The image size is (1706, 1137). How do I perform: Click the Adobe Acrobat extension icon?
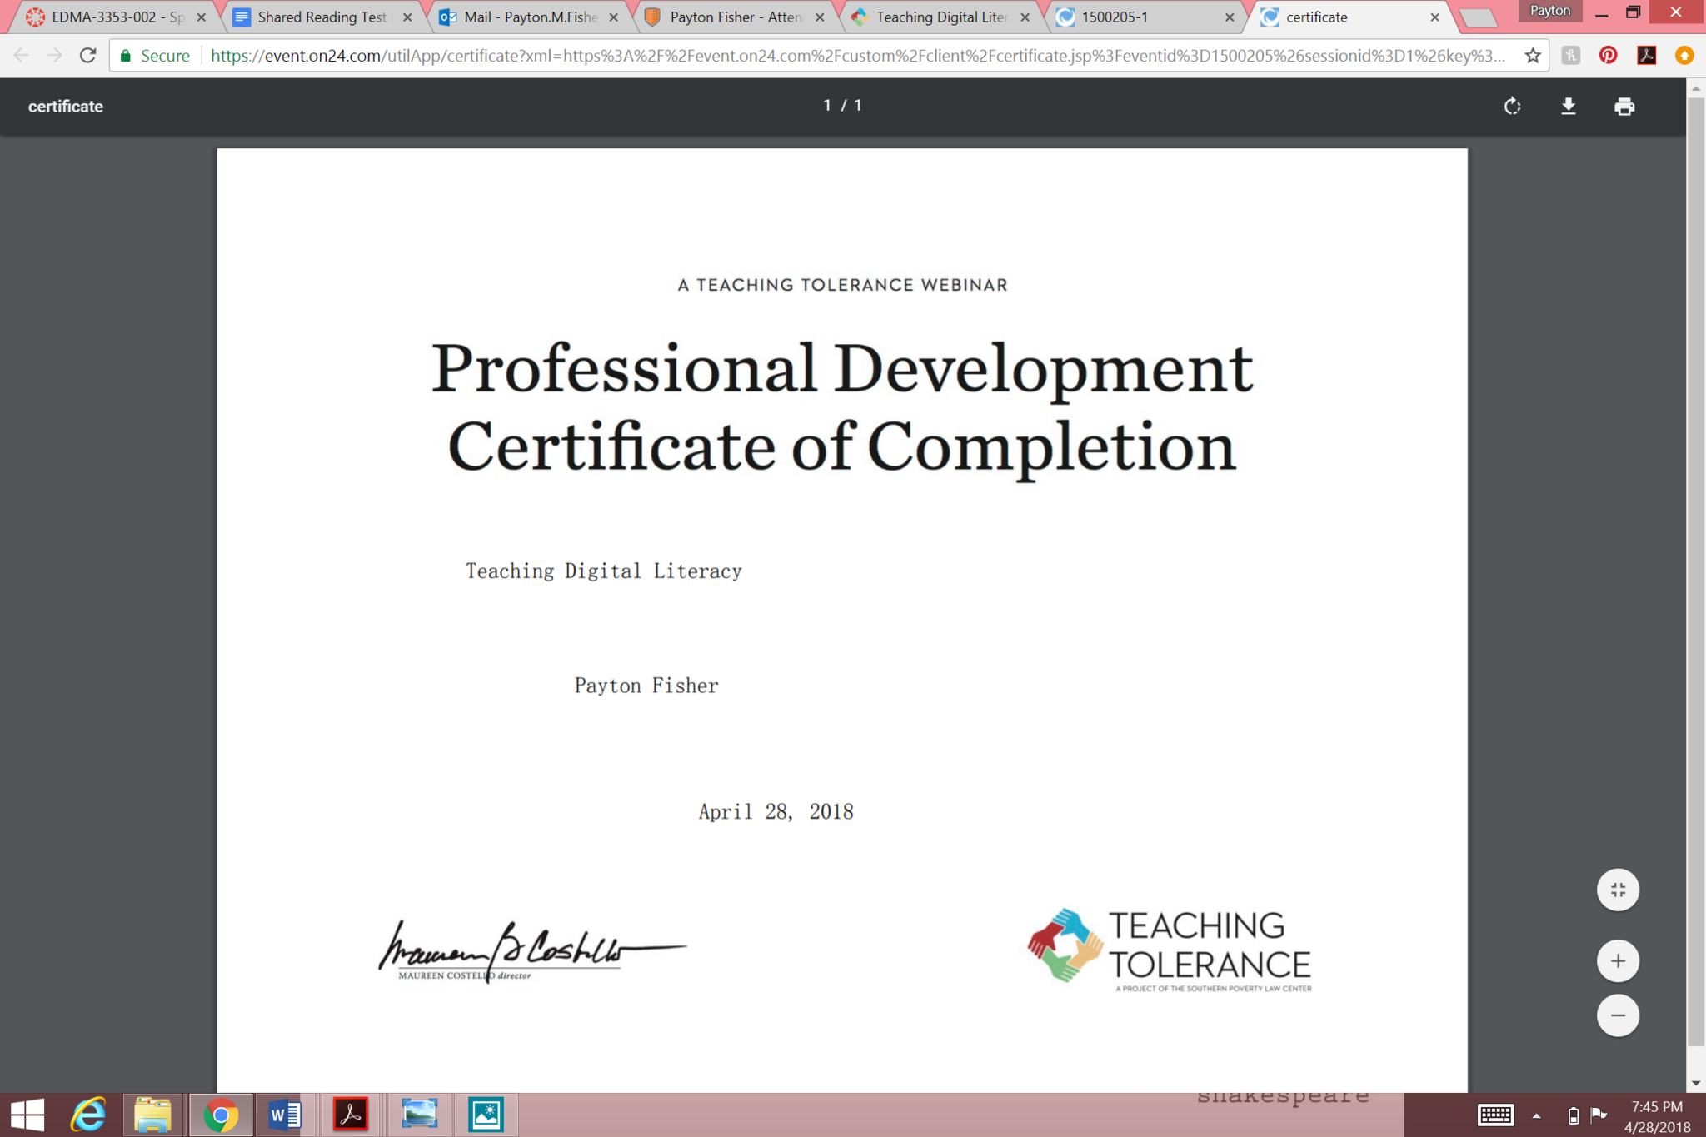point(1646,56)
